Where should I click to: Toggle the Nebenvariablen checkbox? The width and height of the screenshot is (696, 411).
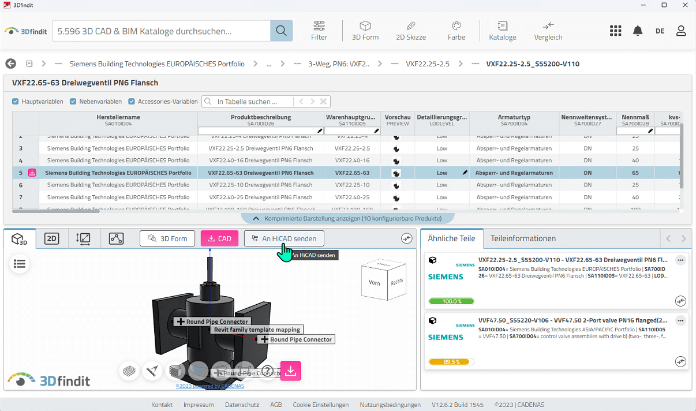73,102
